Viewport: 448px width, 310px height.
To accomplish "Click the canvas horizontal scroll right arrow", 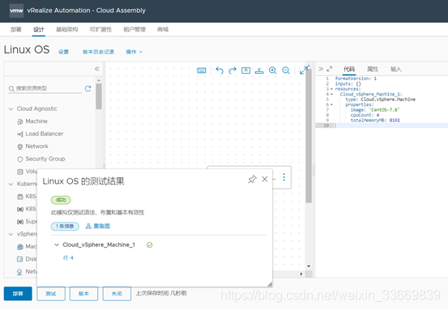I will pyautogui.click(x=301, y=274).
